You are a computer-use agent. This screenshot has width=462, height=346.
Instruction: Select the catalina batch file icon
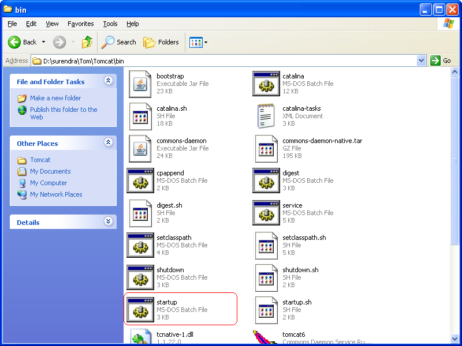[266, 84]
